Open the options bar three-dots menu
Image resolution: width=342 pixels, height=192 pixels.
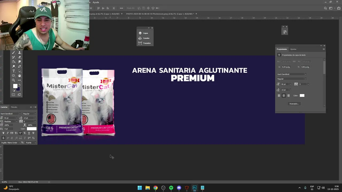121,8
